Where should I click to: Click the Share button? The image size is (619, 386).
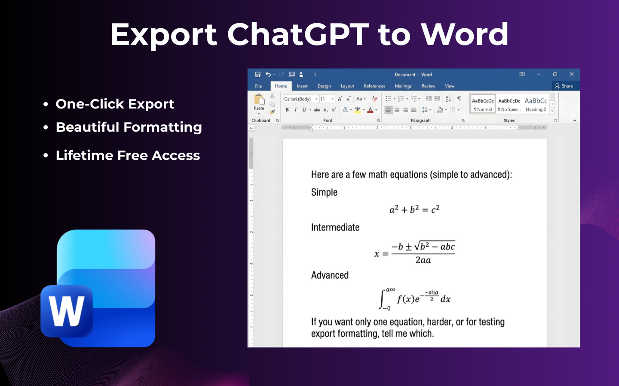click(x=564, y=85)
